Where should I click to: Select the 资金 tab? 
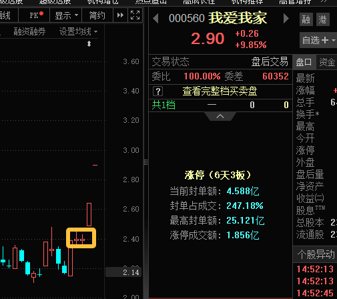pos(327,62)
